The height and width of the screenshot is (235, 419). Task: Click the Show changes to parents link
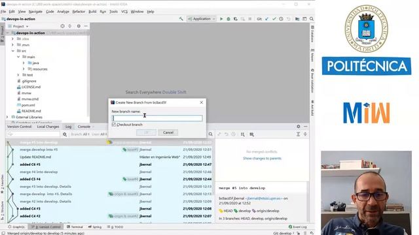[x=262, y=158]
